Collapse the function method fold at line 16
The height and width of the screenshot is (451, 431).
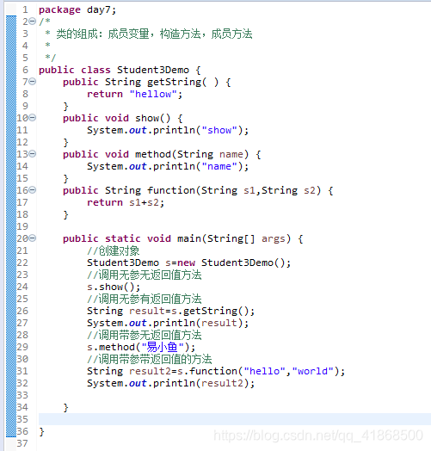point(33,190)
